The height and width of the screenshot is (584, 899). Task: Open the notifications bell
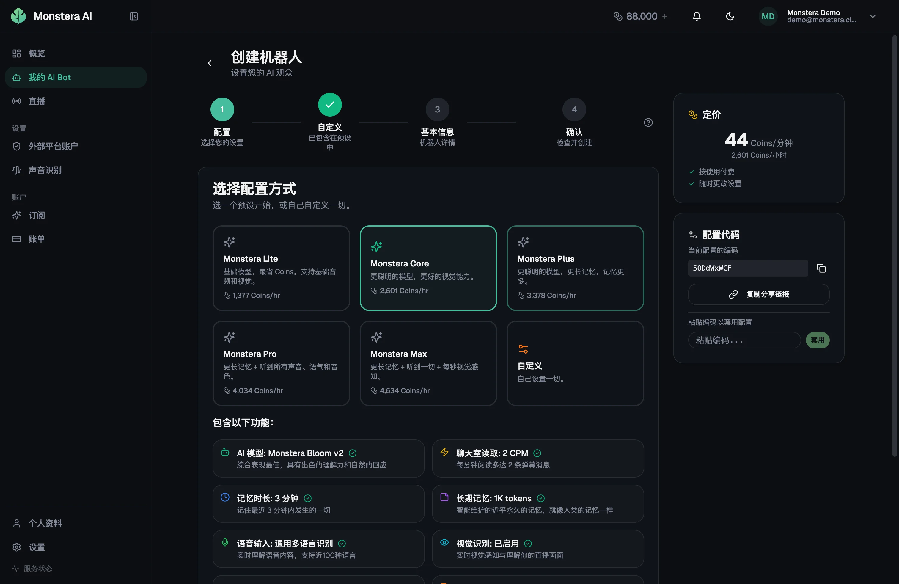(697, 16)
